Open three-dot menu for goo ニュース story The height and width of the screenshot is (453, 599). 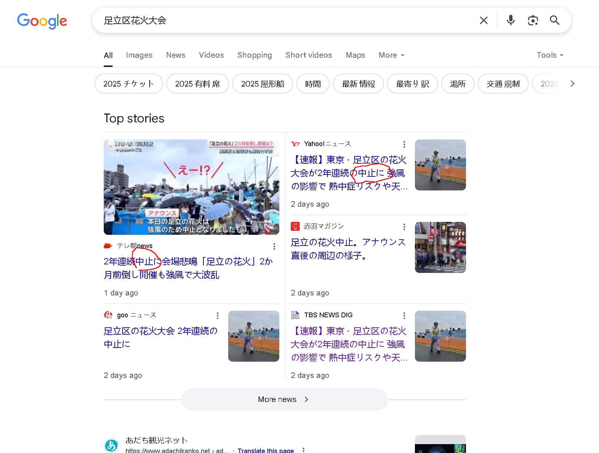[x=217, y=315]
